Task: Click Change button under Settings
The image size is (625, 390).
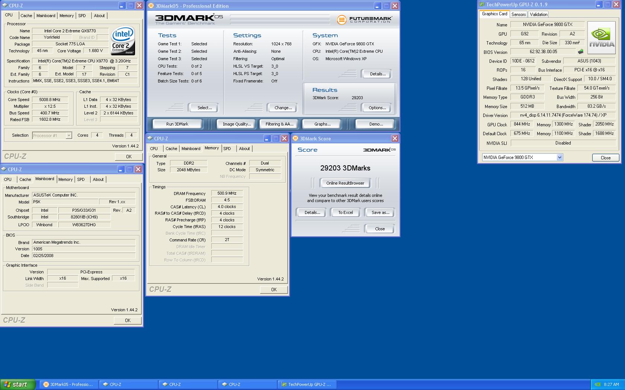Action: tap(283, 108)
